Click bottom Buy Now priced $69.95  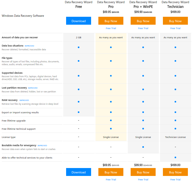(x=111, y=172)
